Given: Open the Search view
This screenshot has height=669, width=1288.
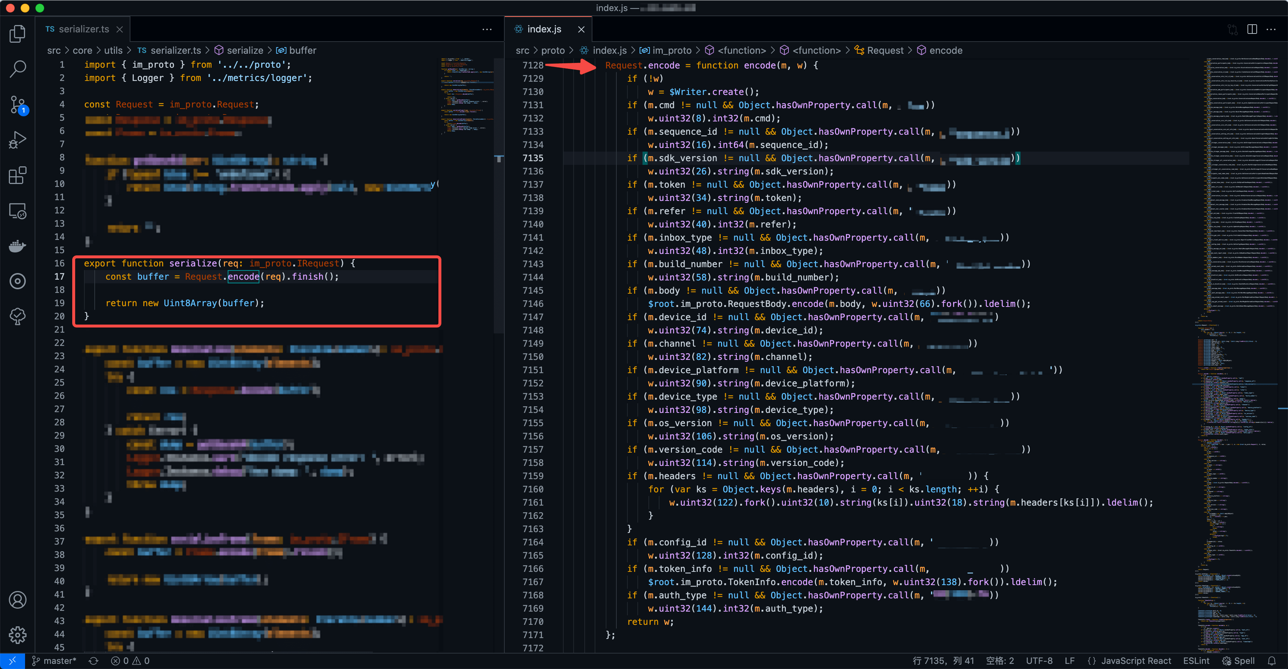Looking at the screenshot, I should [18, 69].
